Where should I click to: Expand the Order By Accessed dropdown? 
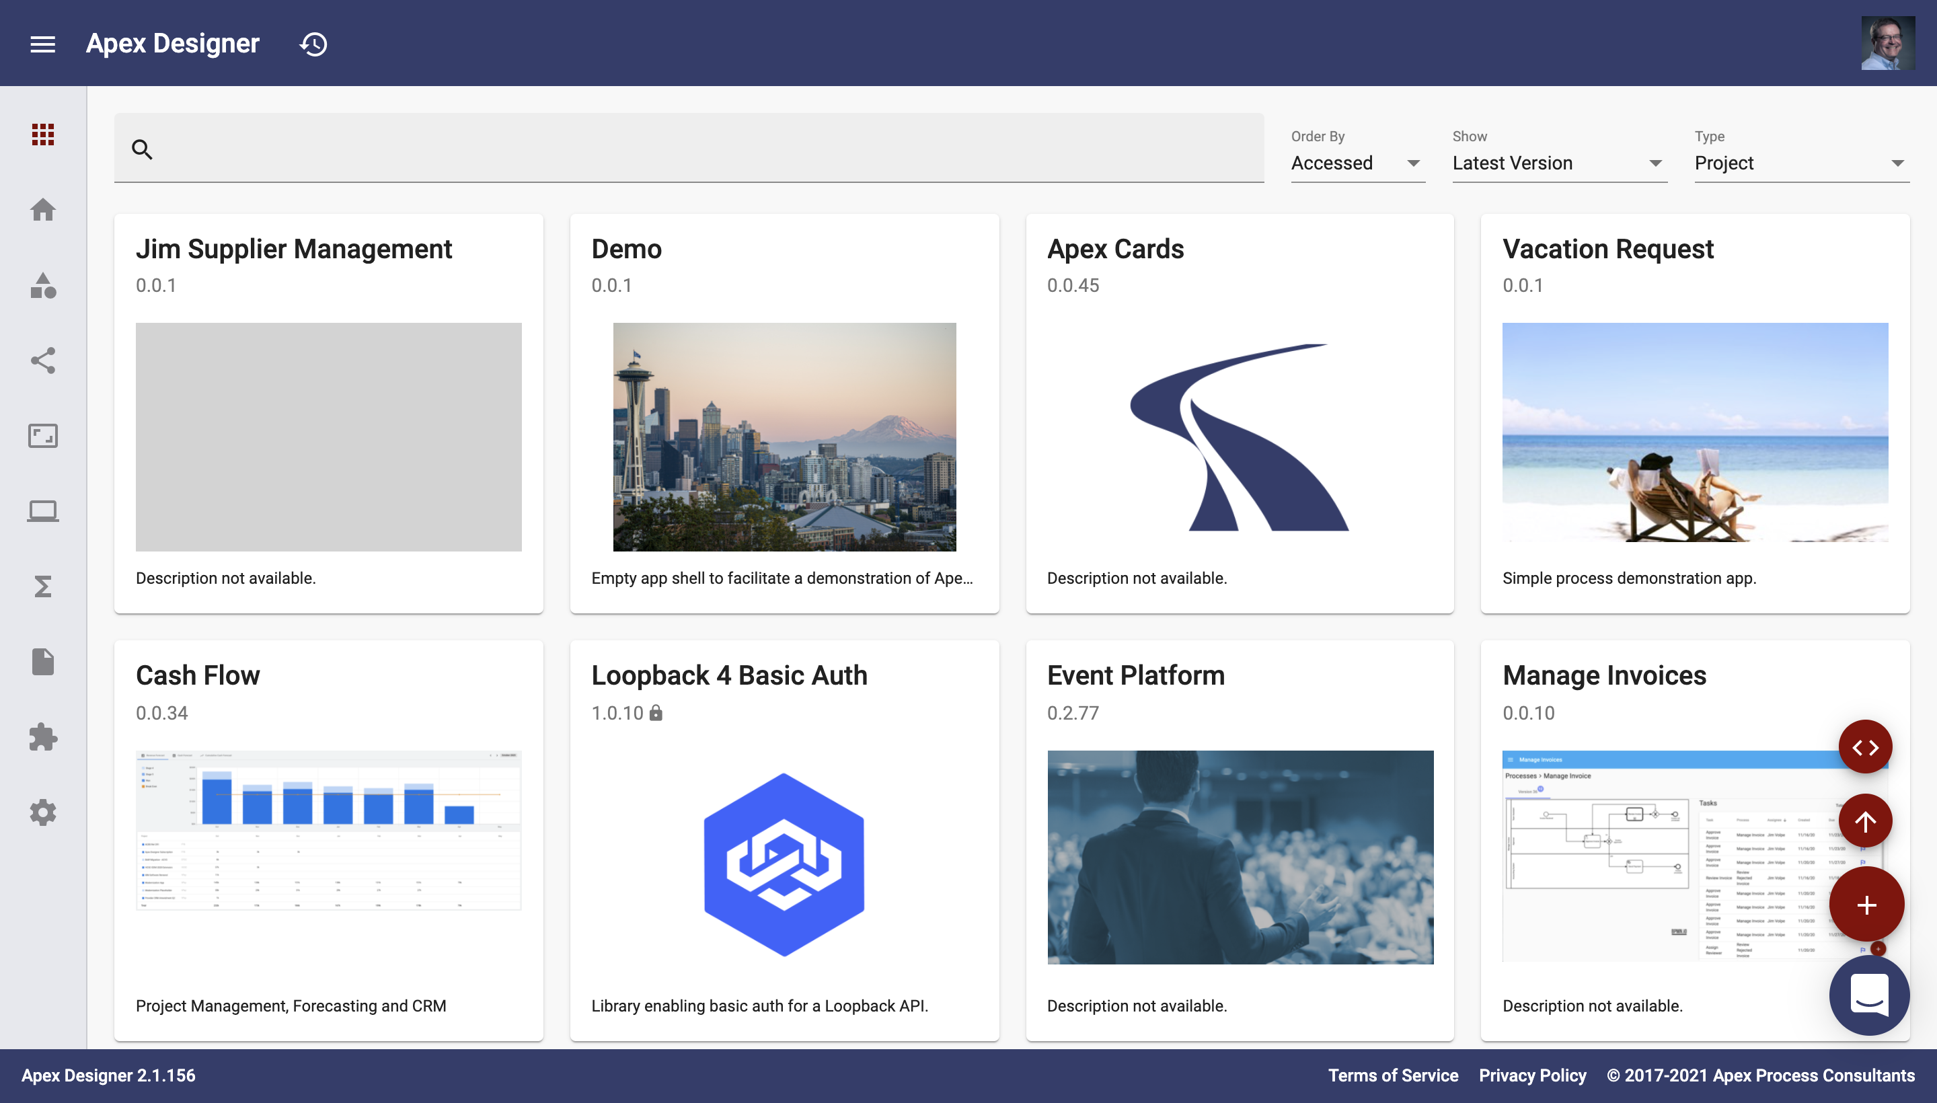[1357, 163]
